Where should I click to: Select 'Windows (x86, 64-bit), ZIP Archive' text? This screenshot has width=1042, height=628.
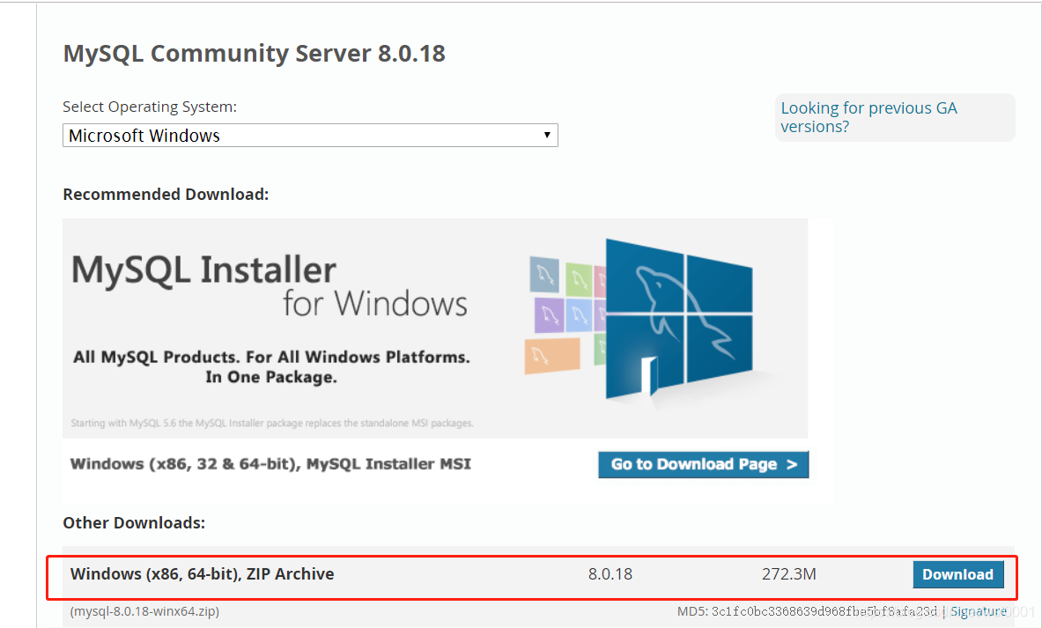click(x=202, y=574)
